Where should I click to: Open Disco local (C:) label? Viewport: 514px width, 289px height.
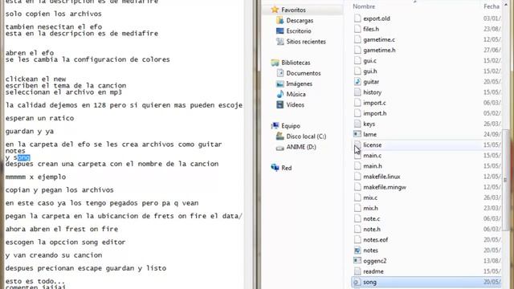point(306,136)
